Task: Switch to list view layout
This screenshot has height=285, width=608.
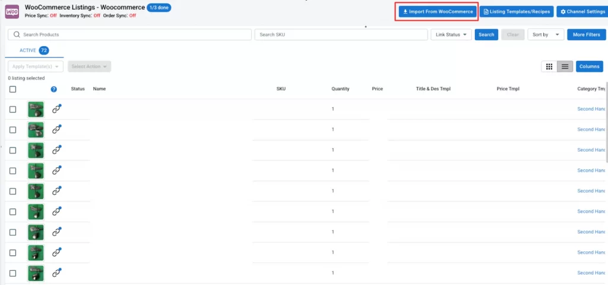Action: click(x=565, y=66)
